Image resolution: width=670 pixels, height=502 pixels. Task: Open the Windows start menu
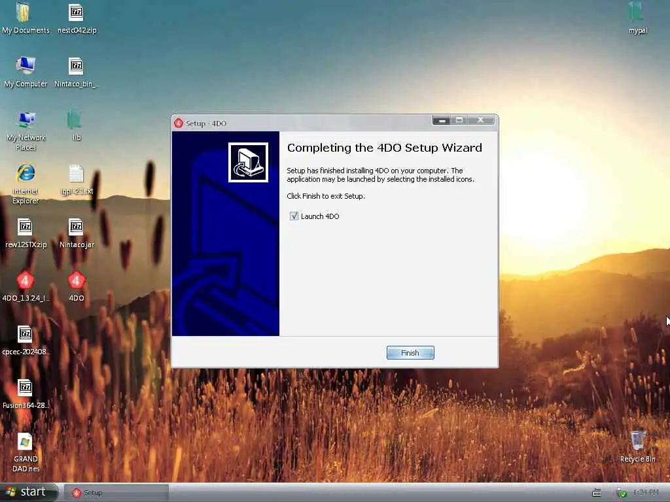[28, 492]
